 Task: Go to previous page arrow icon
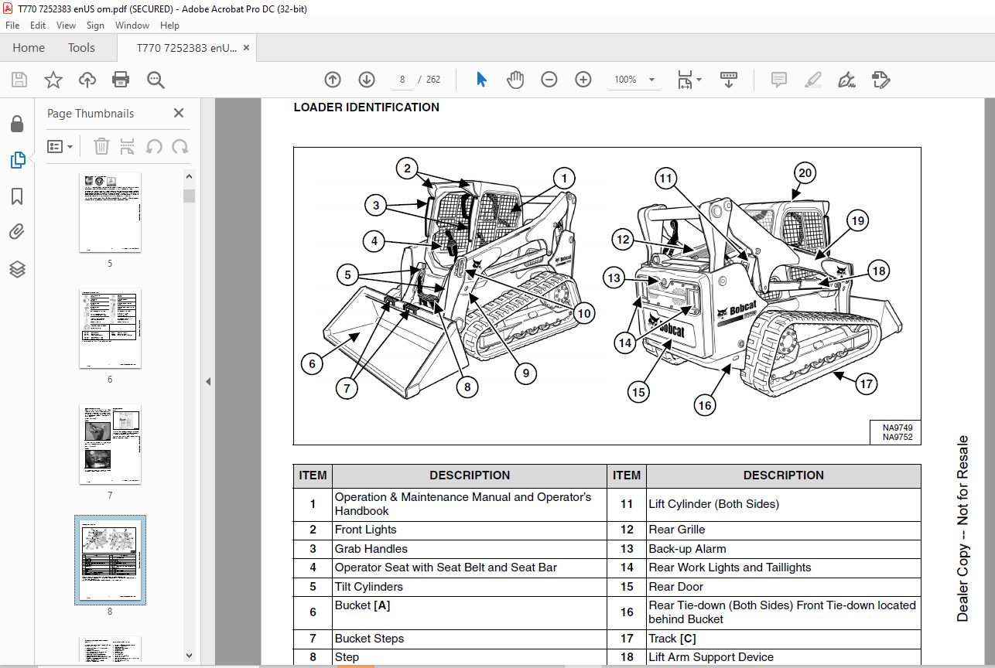click(x=333, y=80)
